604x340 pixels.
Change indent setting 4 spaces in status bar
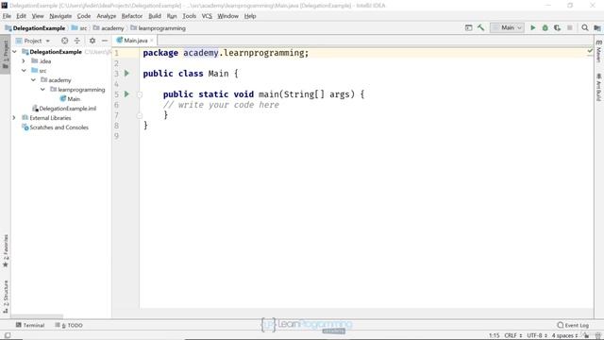pyautogui.click(x=564, y=335)
